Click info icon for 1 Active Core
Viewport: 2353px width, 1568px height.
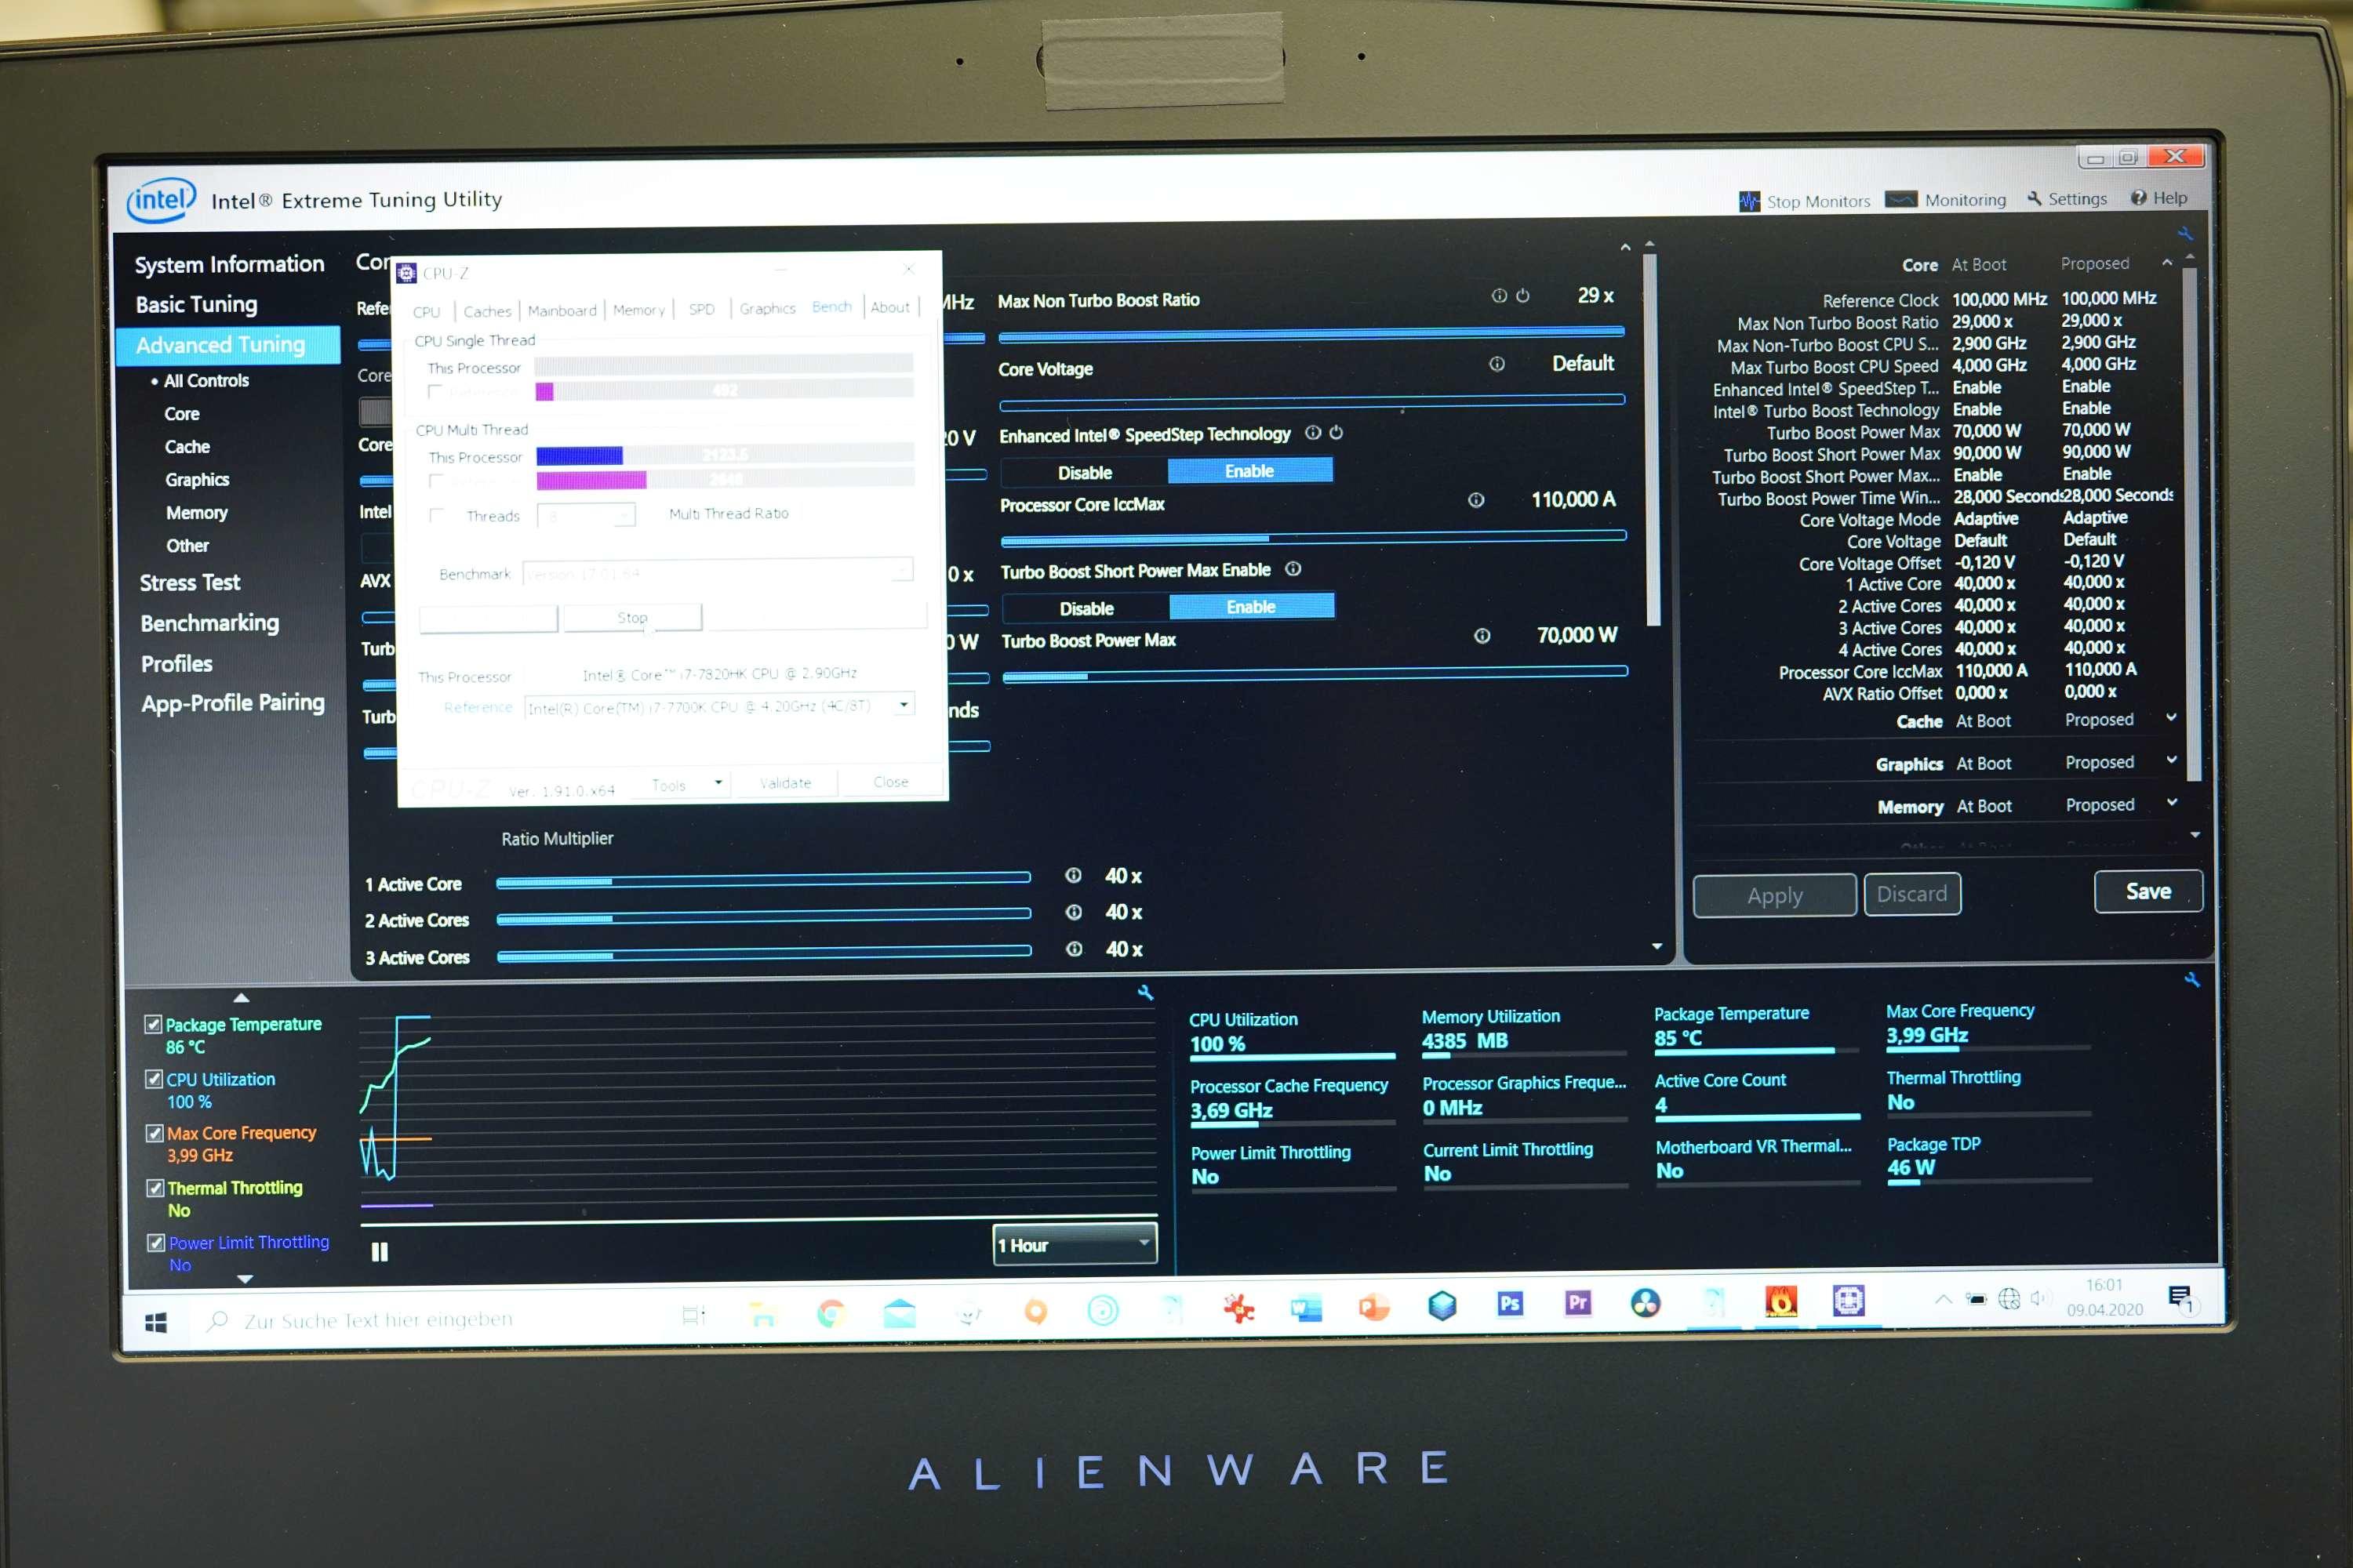[1074, 876]
